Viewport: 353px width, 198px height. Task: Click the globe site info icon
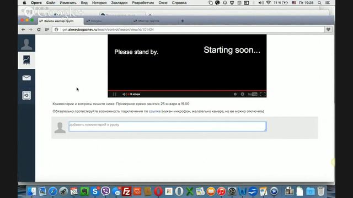coord(56,30)
